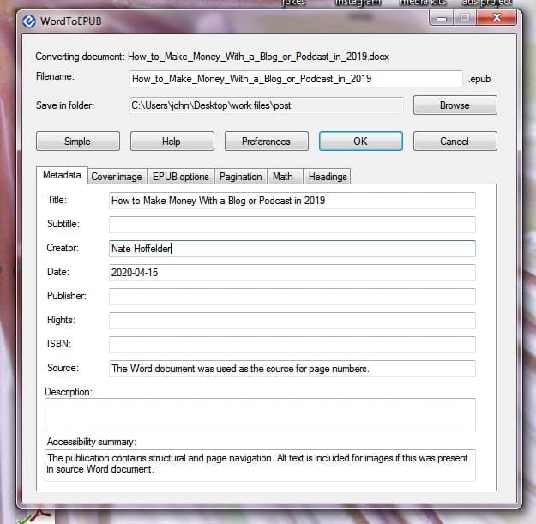536x524 pixels.
Task: Switch to the Cover image tab
Action: point(117,177)
